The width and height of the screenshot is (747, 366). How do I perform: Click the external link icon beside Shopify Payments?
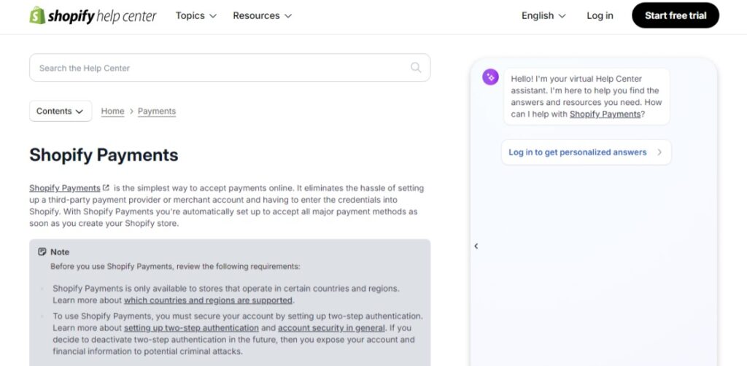107,187
